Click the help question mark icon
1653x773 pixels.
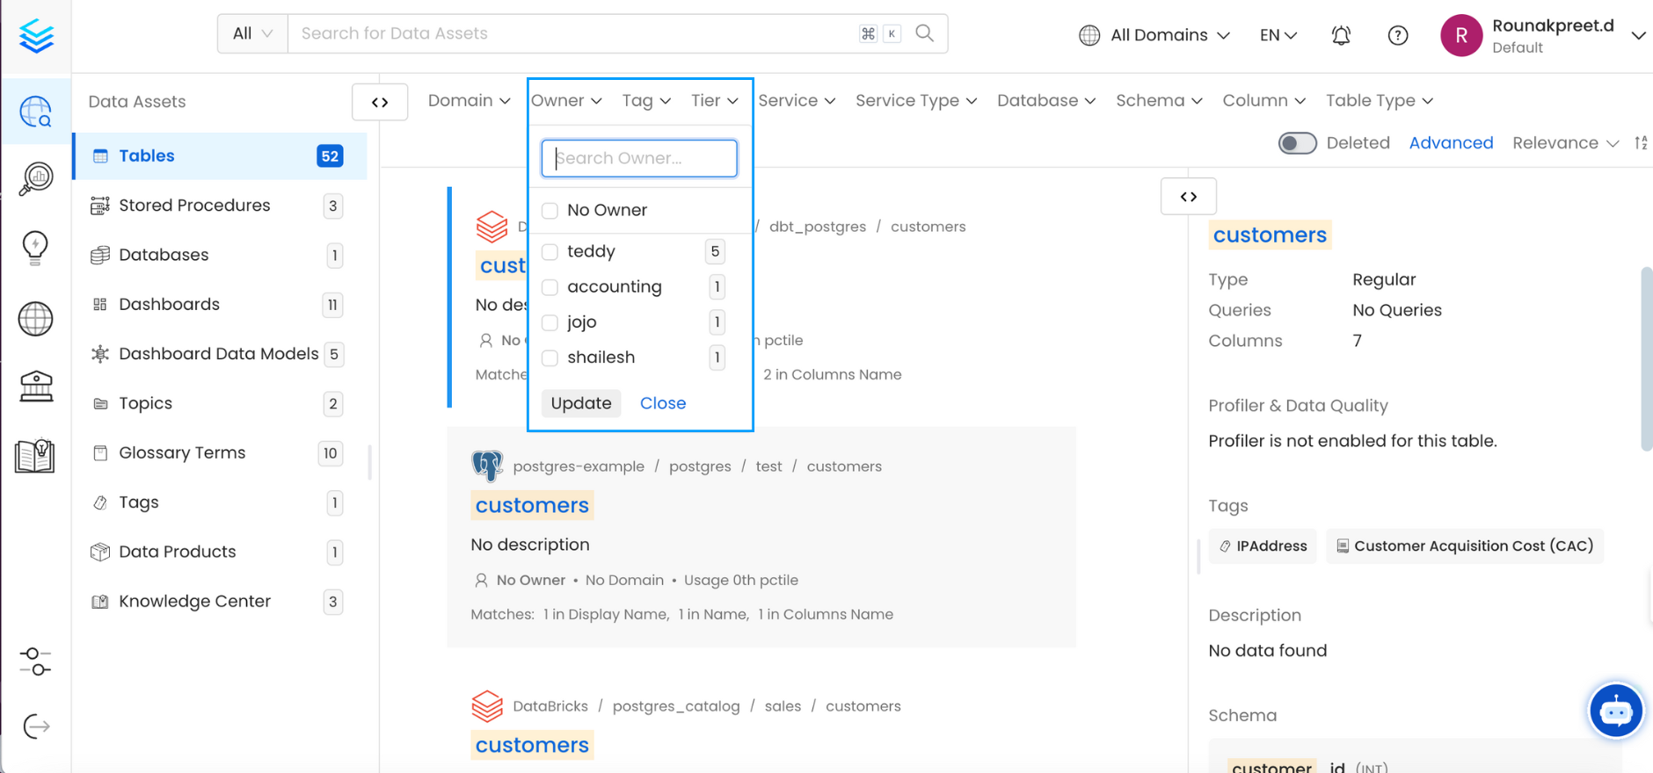(x=1398, y=35)
